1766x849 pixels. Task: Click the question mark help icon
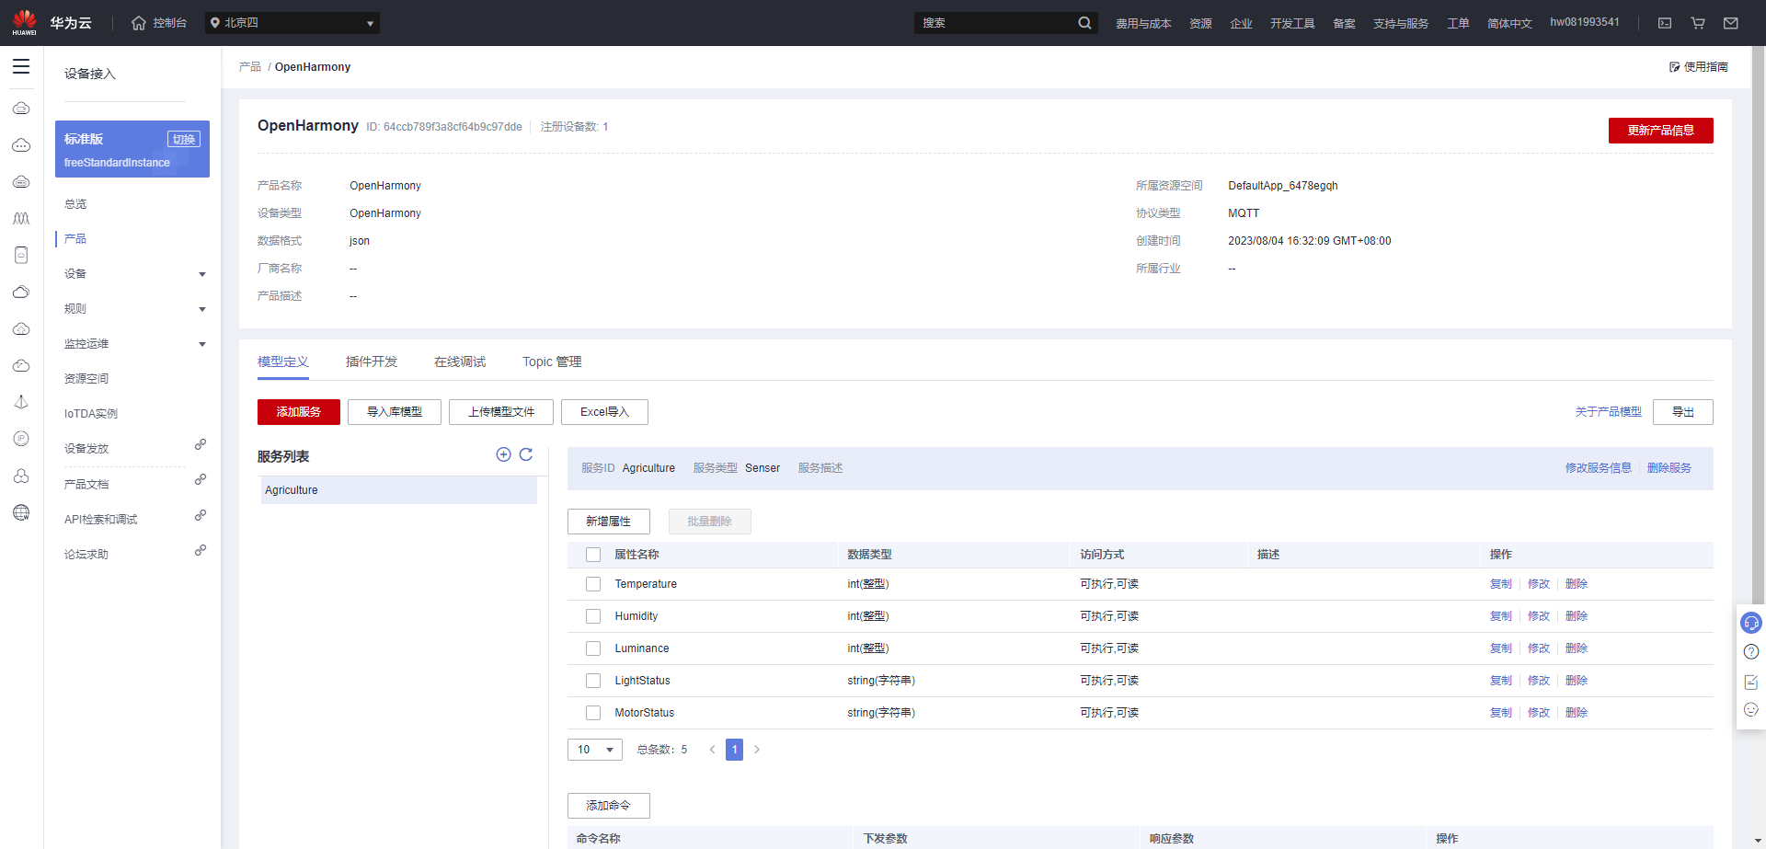pyautogui.click(x=1751, y=651)
